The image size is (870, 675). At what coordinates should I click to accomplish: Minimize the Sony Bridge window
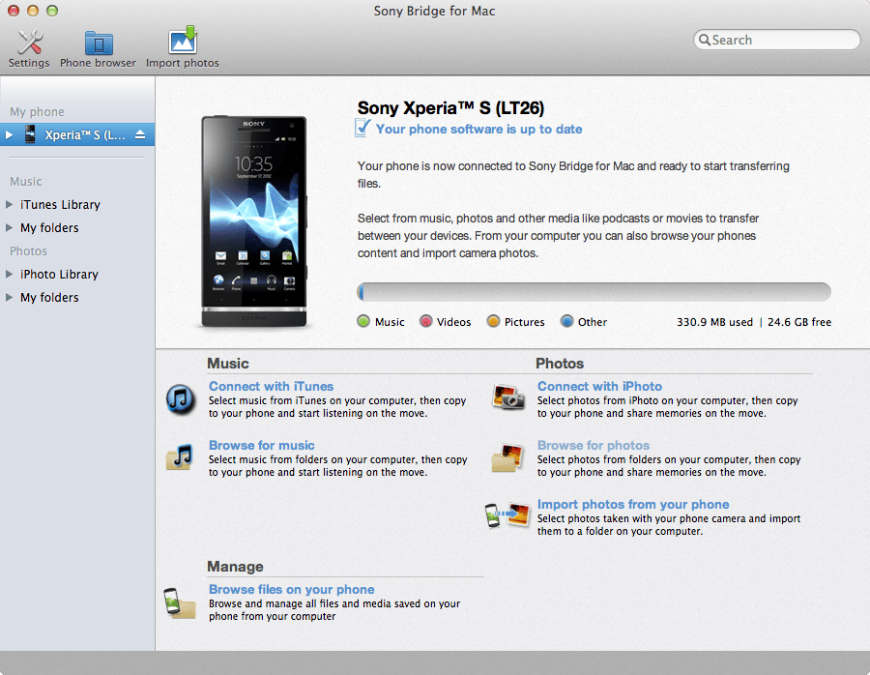[33, 11]
